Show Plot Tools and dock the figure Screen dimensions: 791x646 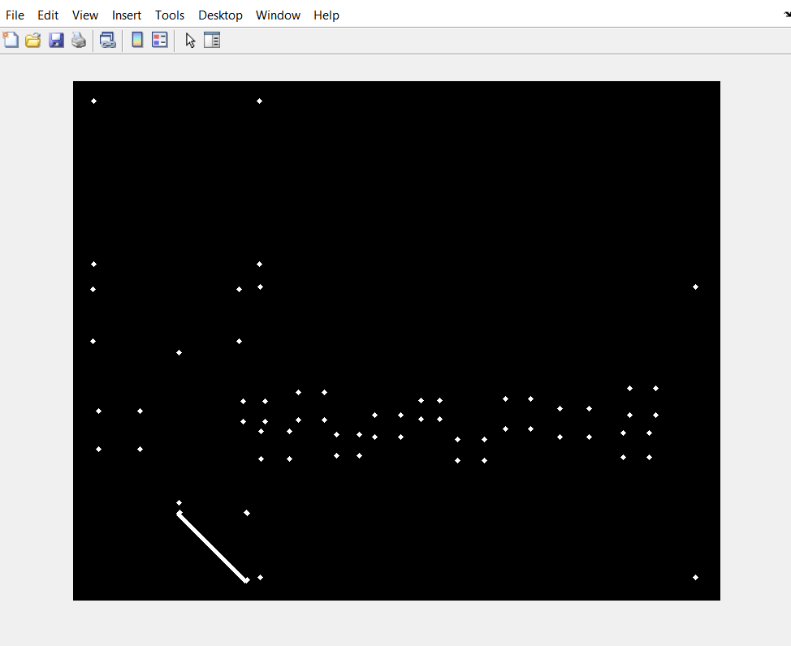point(212,39)
